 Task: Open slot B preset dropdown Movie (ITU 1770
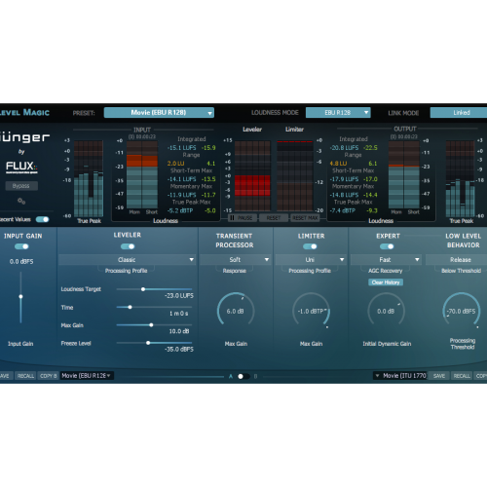coord(400,376)
